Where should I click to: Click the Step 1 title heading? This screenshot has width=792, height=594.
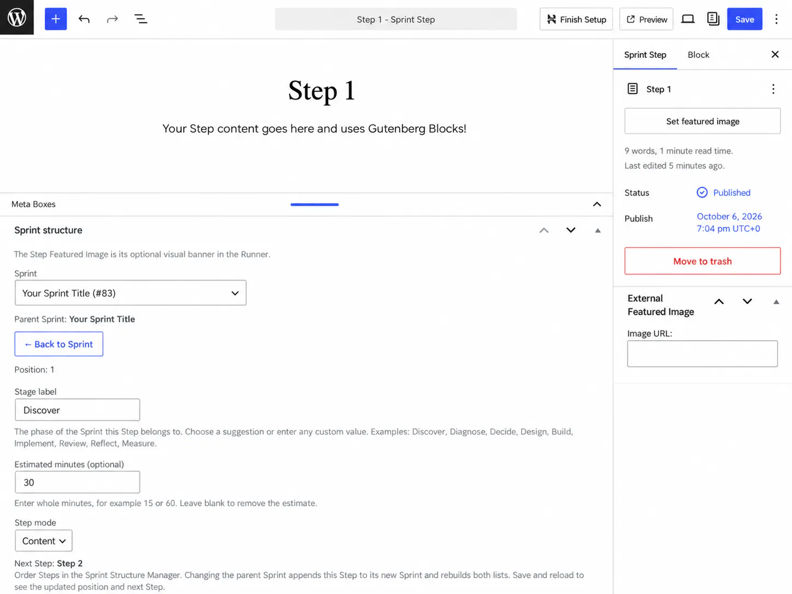[x=322, y=91]
